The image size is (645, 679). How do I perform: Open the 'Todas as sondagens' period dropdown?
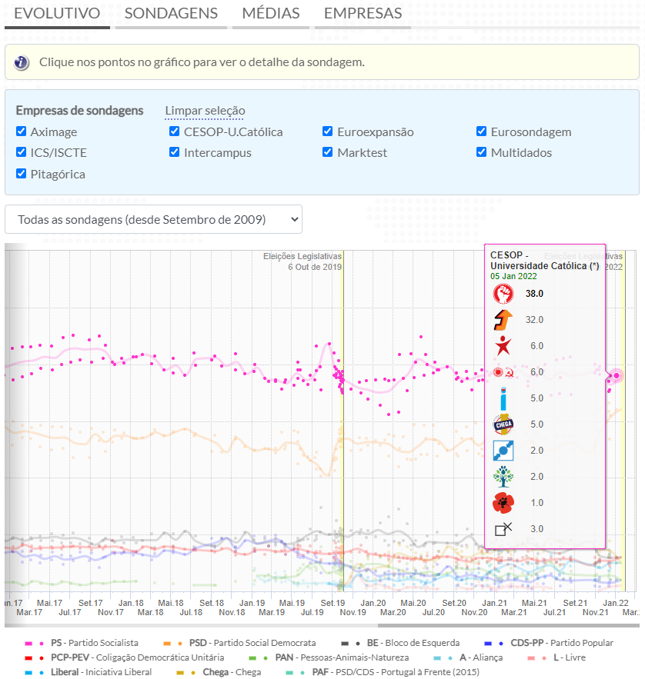pos(154,219)
